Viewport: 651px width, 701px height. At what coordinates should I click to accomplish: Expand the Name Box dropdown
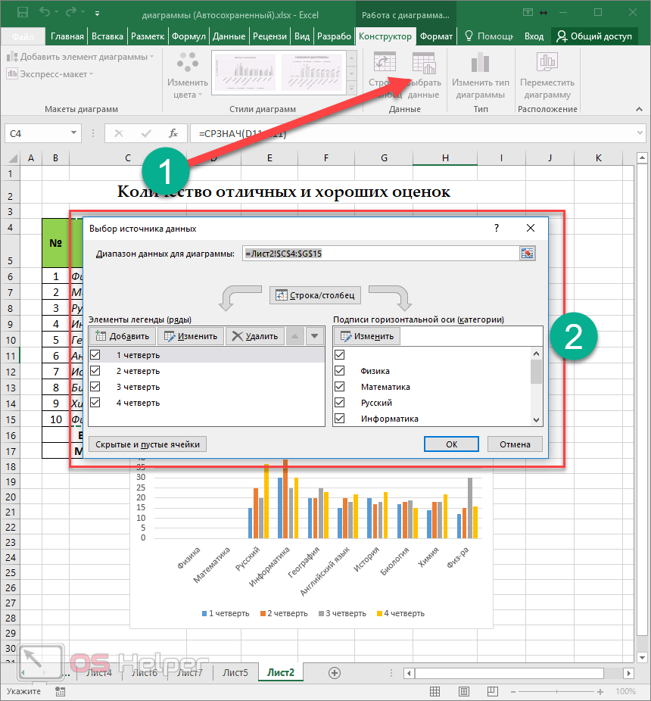[x=74, y=134]
